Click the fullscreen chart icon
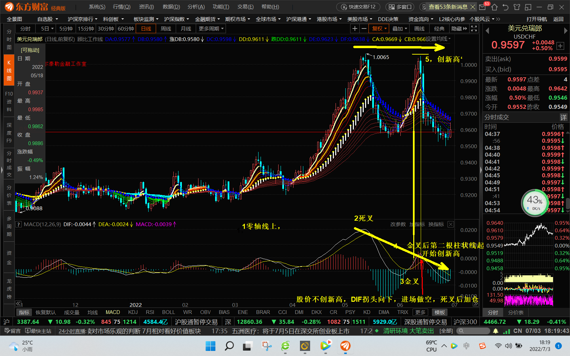Viewport: 570px width, 356px height. 474,28
